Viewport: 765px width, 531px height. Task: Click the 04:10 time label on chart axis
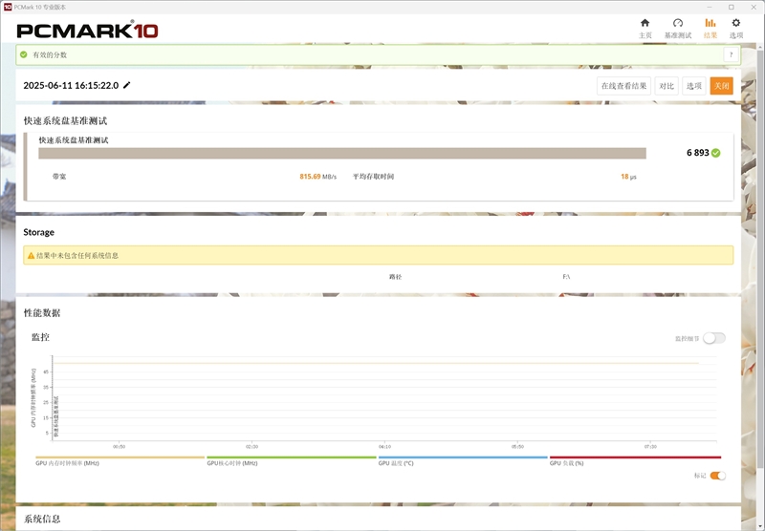click(384, 446)
